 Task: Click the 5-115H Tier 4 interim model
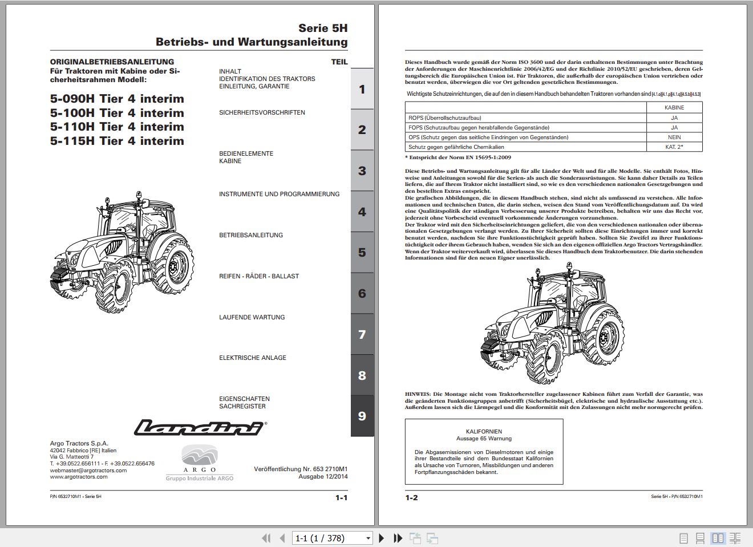coord(117,141)
